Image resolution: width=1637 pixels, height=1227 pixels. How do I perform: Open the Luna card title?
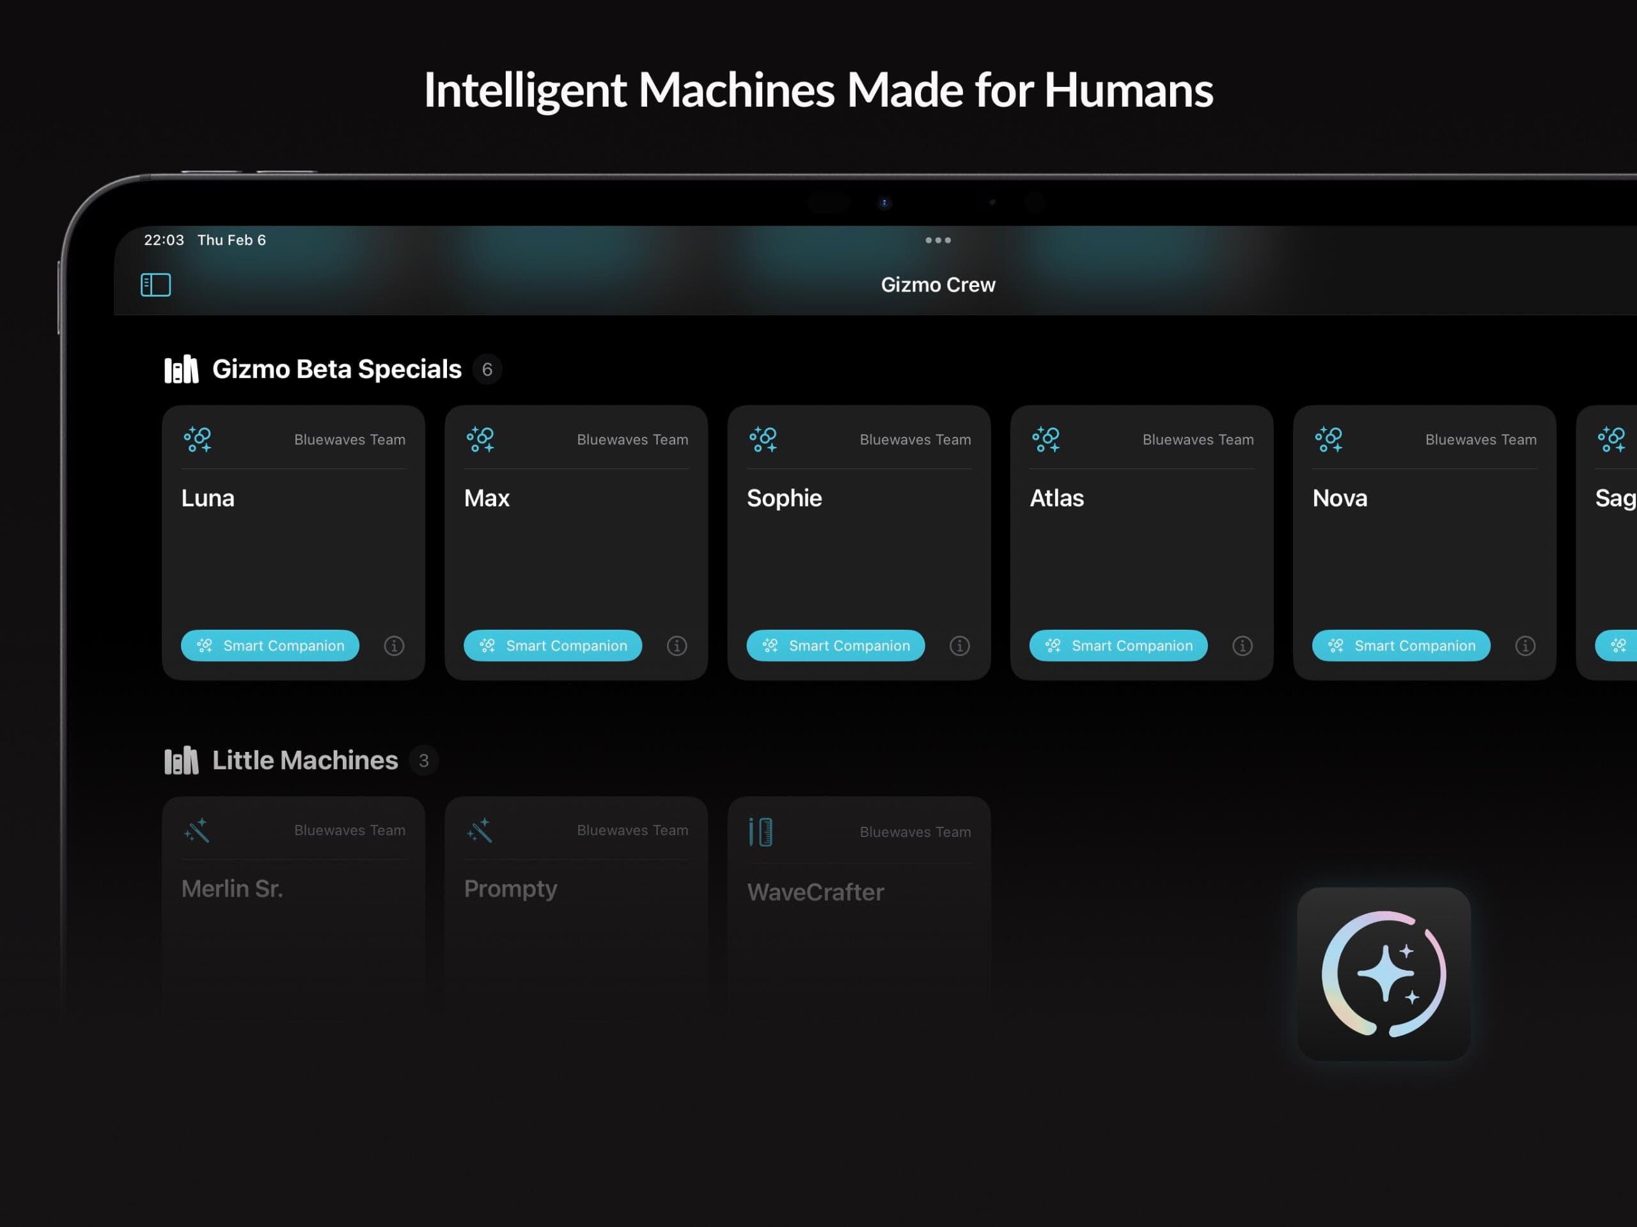208,498
